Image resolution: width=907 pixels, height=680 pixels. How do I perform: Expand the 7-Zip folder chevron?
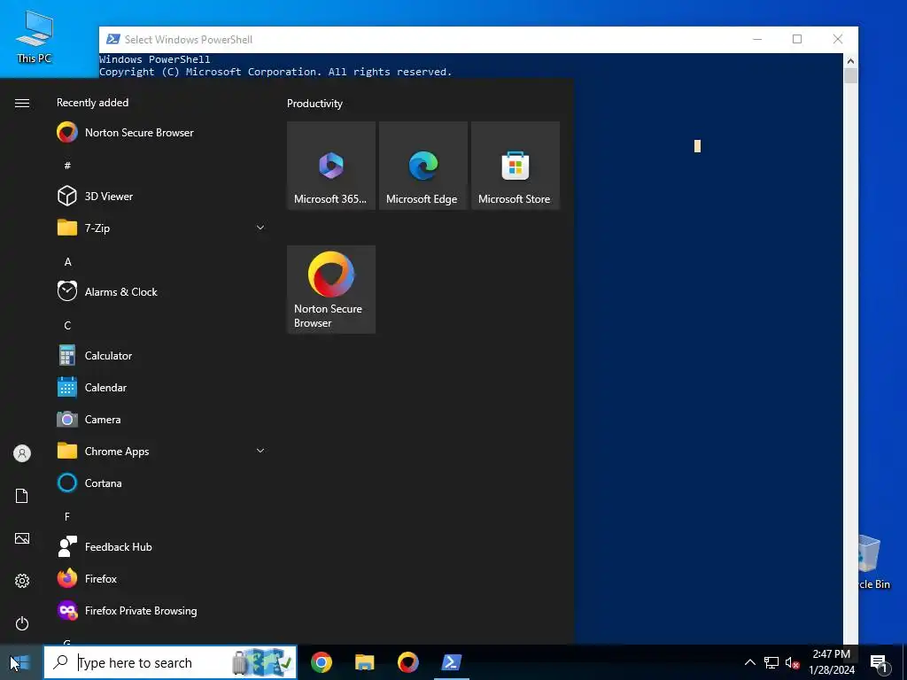260,228
